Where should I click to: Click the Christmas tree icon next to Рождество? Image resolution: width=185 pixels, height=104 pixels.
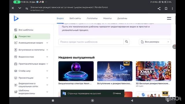tap(16, 36)
